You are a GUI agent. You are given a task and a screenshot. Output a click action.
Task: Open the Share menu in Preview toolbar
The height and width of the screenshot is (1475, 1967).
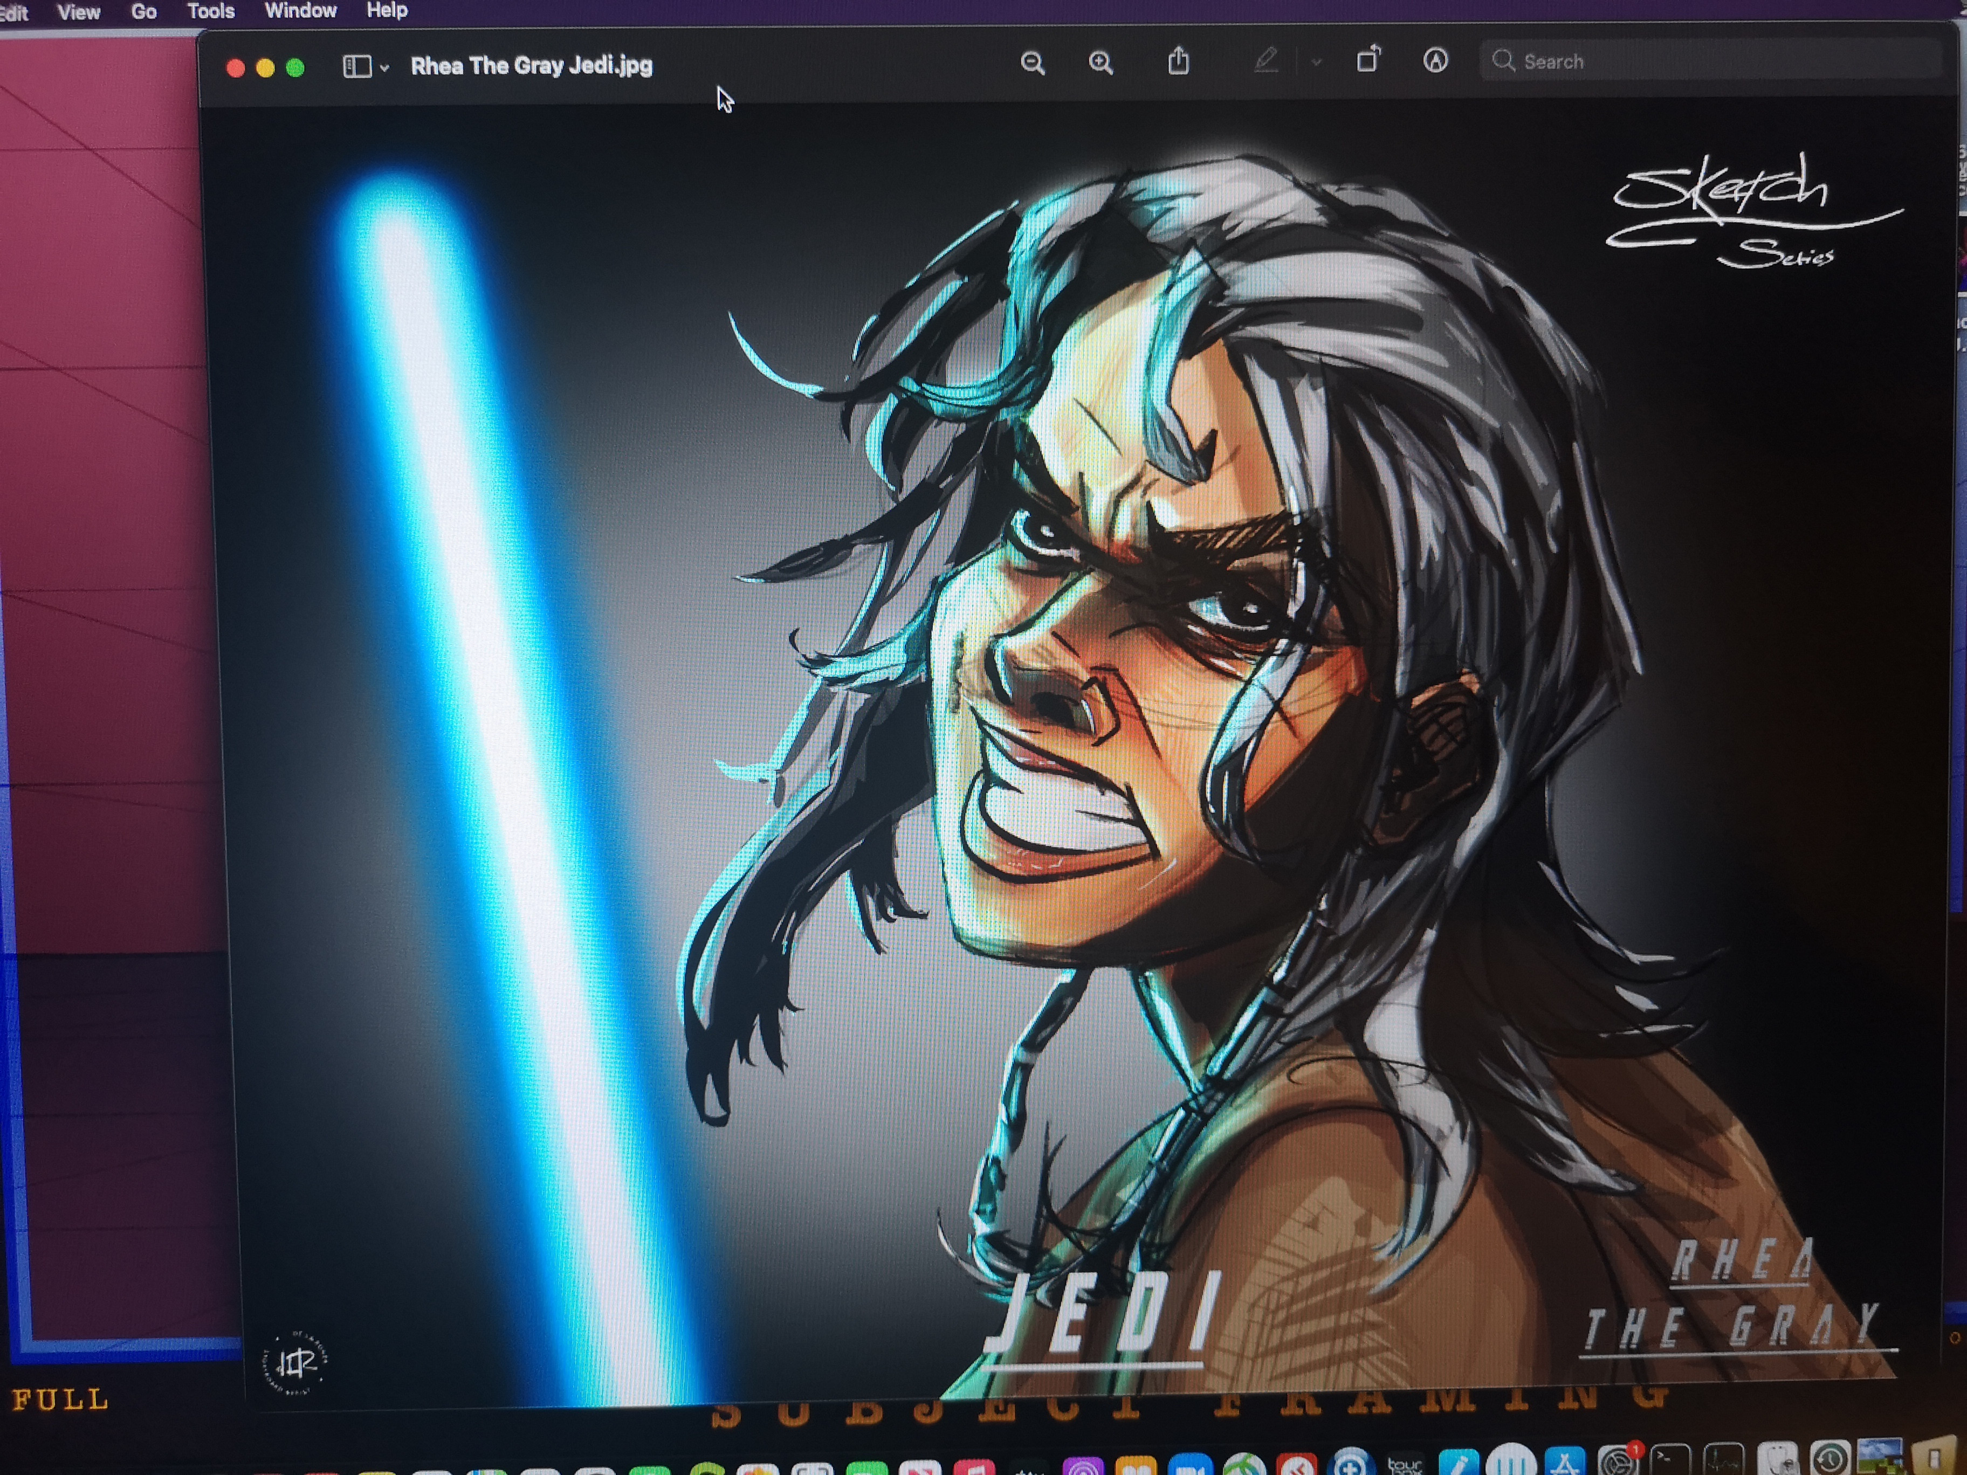1178,60
